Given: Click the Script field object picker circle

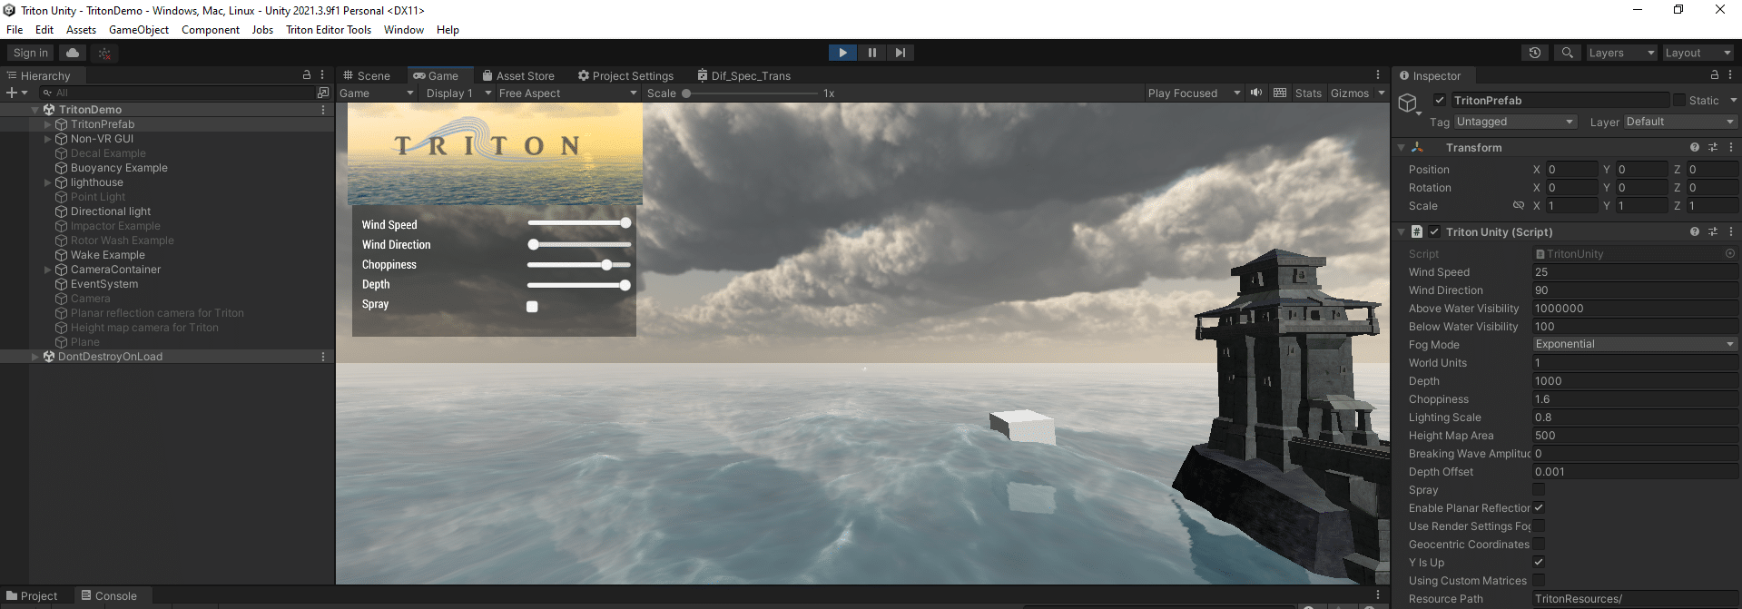Looking at the screenshot, I should pyautogui.click(x=1730, y=254).
